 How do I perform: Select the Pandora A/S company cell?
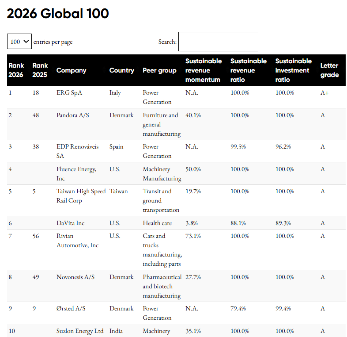click(73, 115)
